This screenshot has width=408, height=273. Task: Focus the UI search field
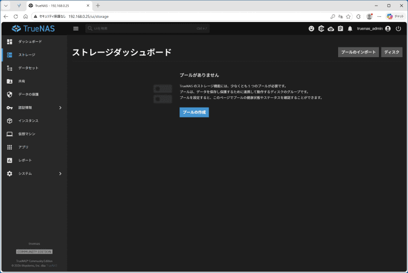[147, 29]
